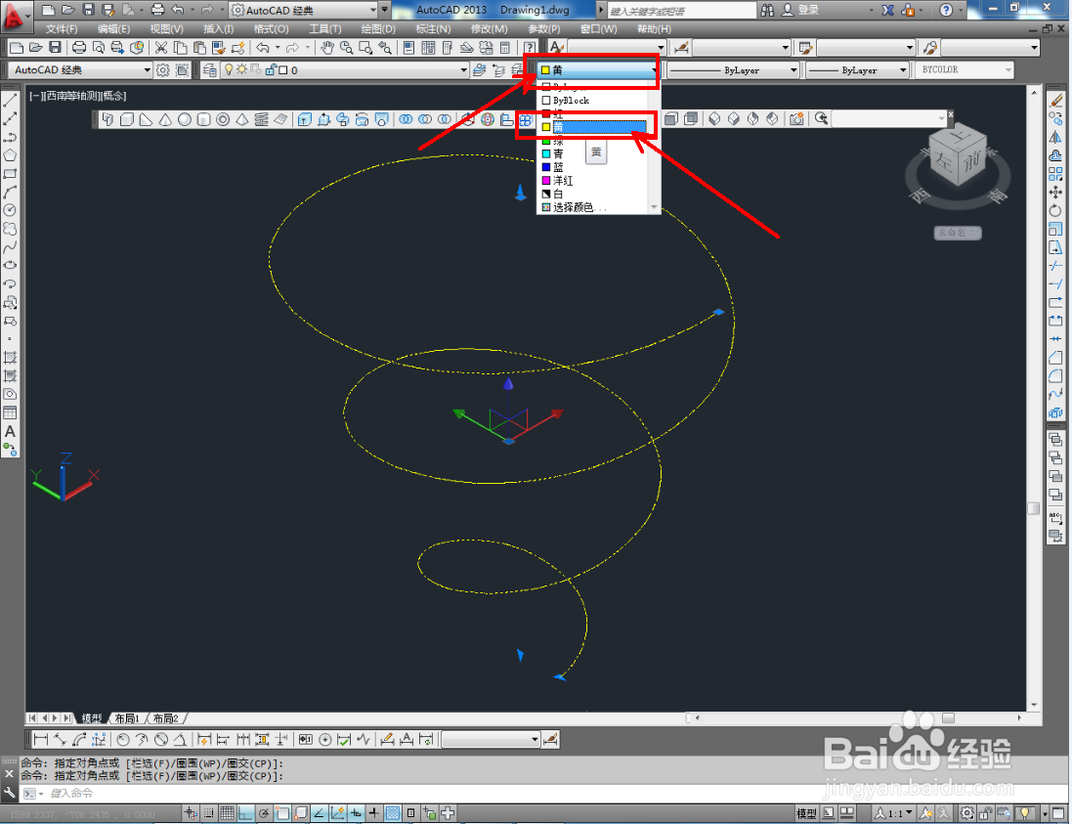
Task: Select the Circle draw tool
Action: (10, 210)
